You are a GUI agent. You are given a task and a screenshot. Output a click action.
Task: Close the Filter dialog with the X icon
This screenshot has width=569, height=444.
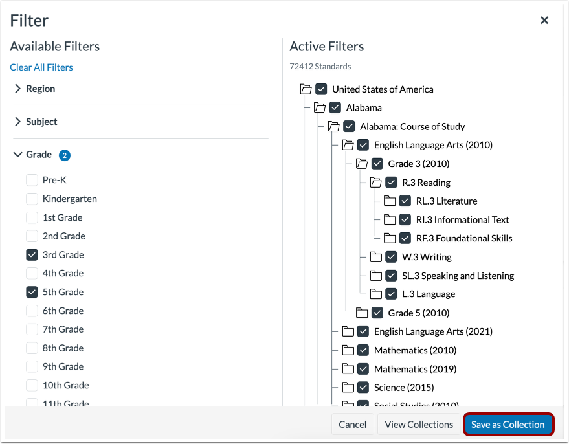tap(544, 20)
